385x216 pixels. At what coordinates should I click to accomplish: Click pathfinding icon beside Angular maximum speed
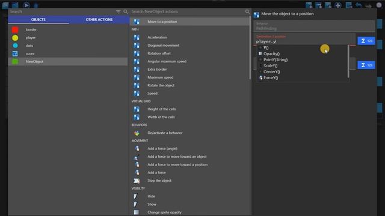point(137,61)
